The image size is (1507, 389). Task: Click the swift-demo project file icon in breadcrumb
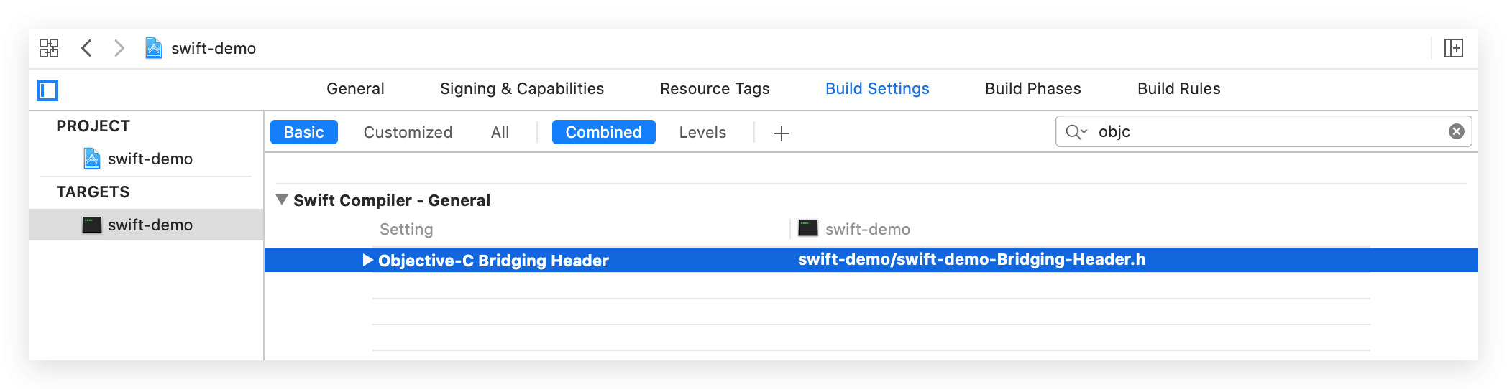(154, 48)
